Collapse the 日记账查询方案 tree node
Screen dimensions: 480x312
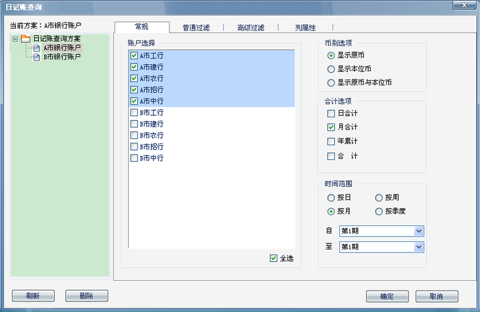[x=15, y=39]
